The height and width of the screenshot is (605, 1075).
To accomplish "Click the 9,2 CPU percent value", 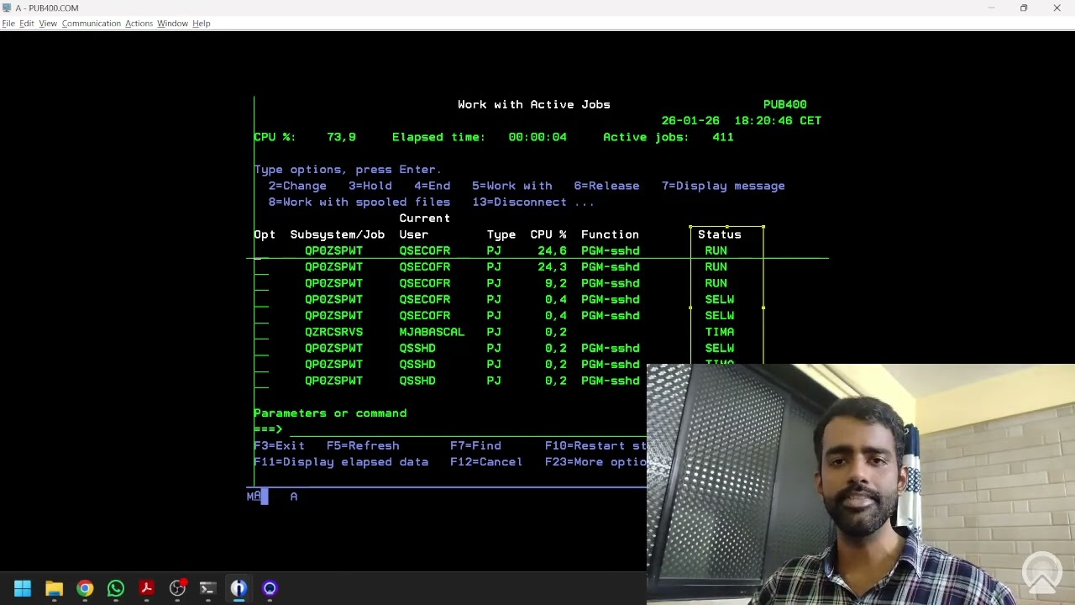I will [x=556, y=283].
